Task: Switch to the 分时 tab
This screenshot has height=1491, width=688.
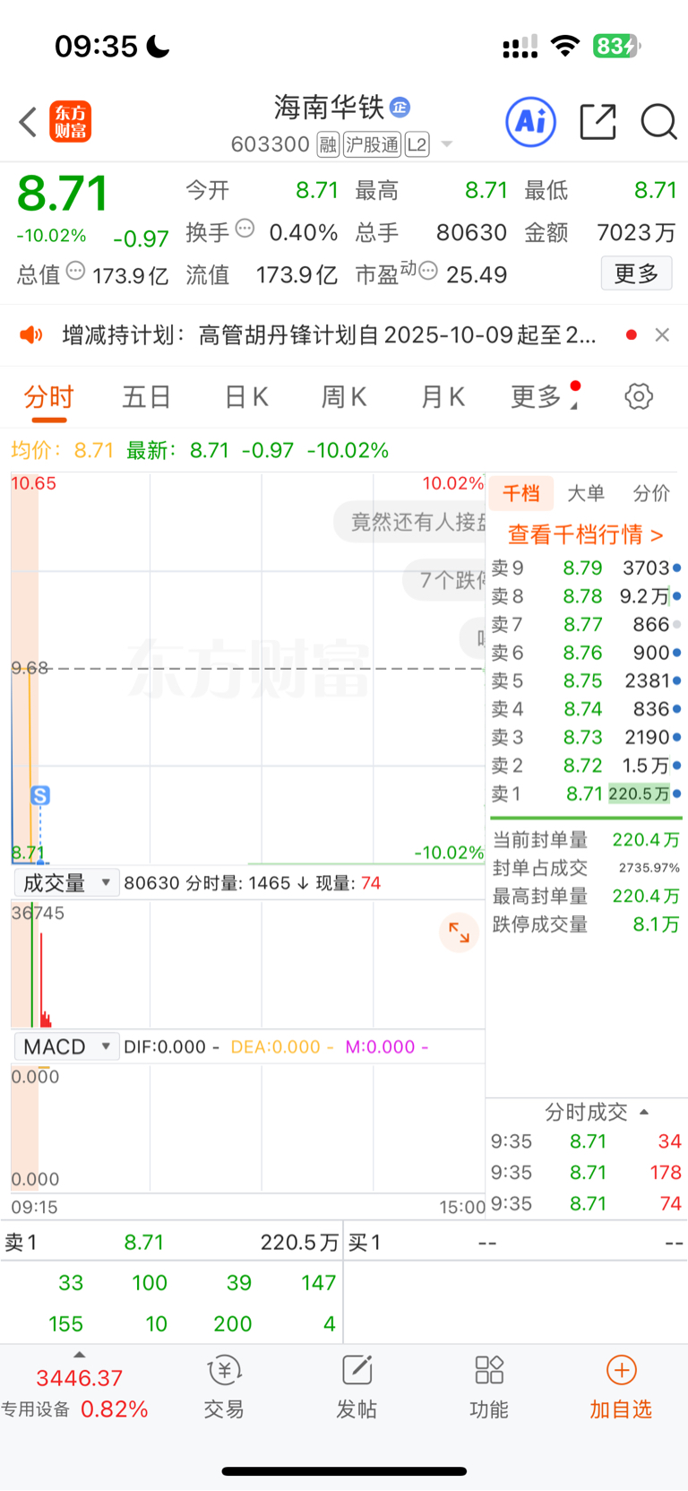Action: [48, 396]
